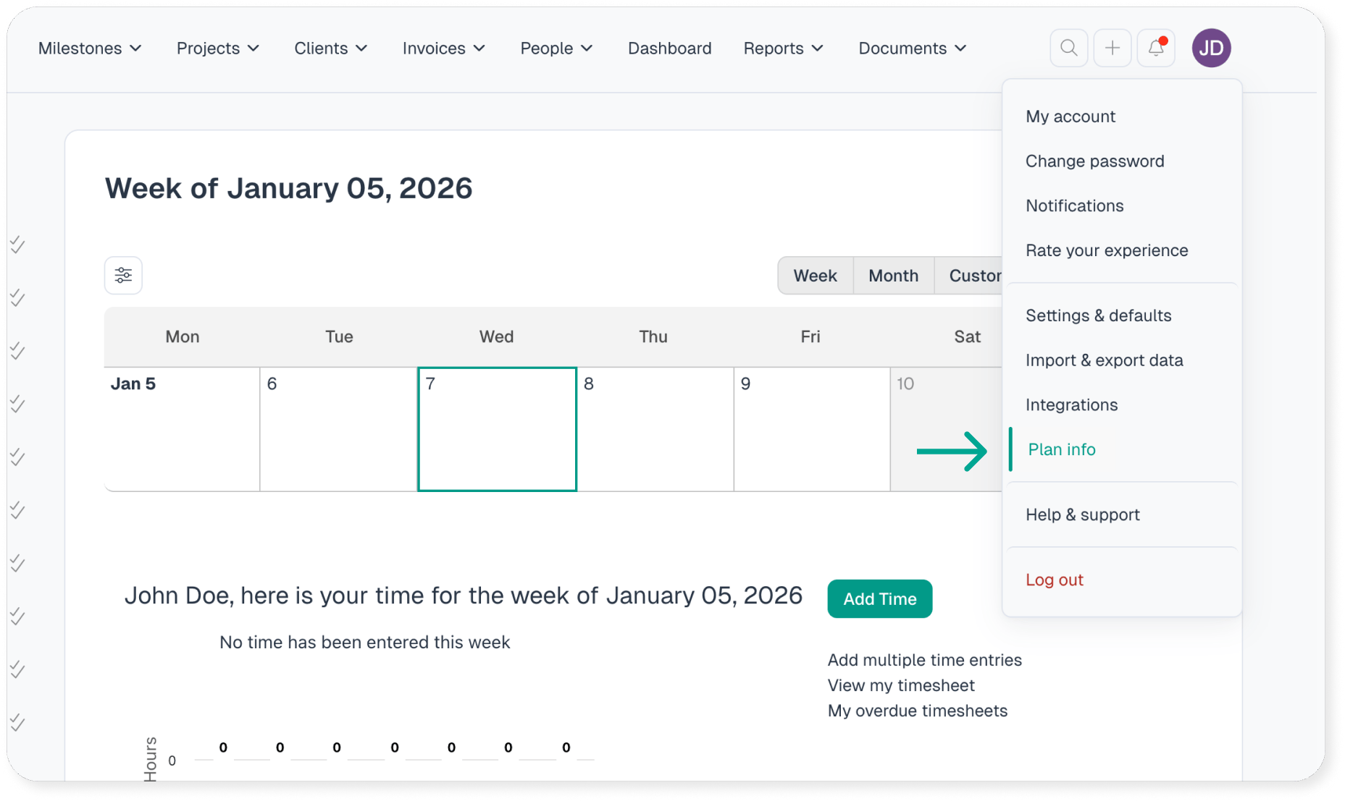Go to the Dashboard page
The height and width of the screenshot is (801, 1345).
click(x=669, y=48)
